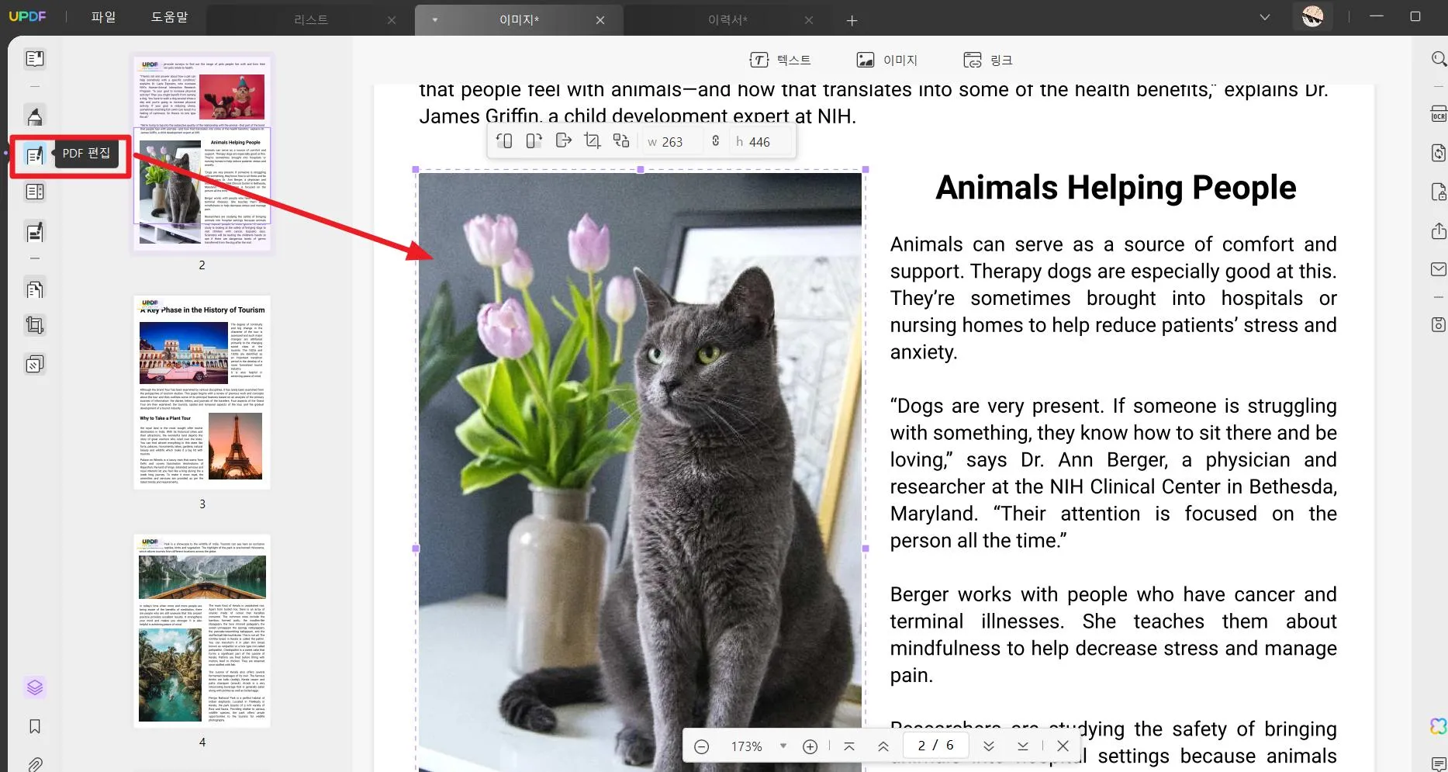The image size is (1448, 772).
Task: Close the 이력서* tab
Action: [x=809, y=20]
